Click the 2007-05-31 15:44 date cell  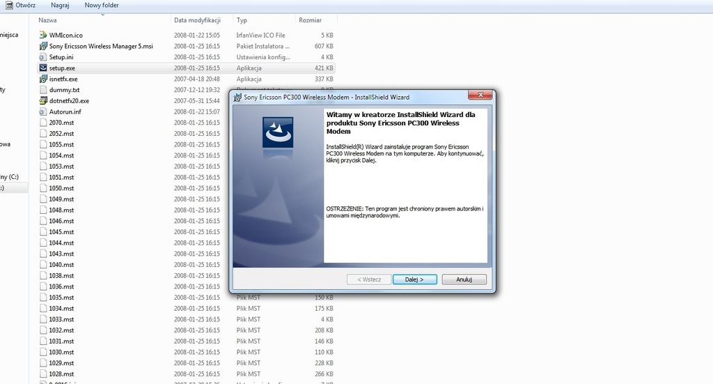coord(196,100)
